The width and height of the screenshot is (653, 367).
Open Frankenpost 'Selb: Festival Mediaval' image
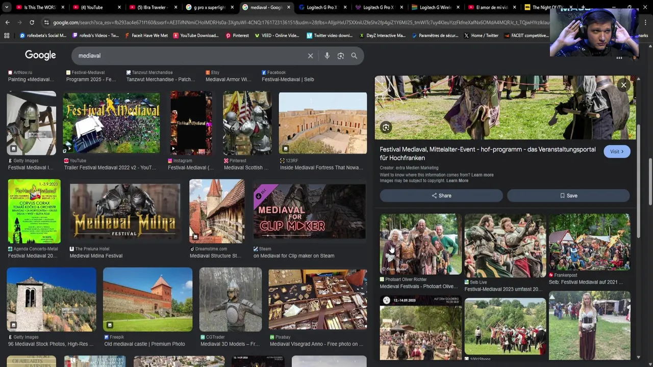point(589,242)
